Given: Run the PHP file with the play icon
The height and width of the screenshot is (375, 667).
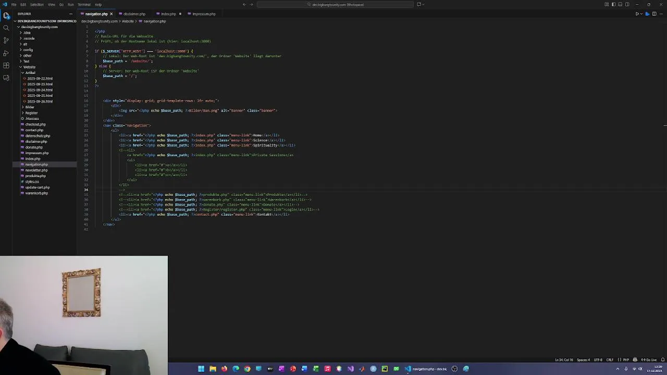Looking at the screenshot, I should point(637,14).
